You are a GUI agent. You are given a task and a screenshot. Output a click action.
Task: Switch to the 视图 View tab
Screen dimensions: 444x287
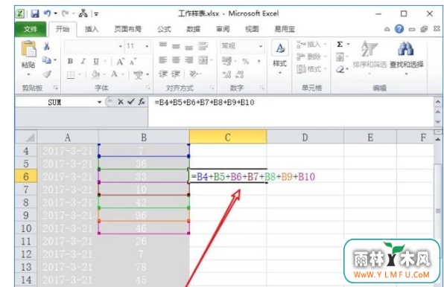pyautogui.click(x=252, y=29)
